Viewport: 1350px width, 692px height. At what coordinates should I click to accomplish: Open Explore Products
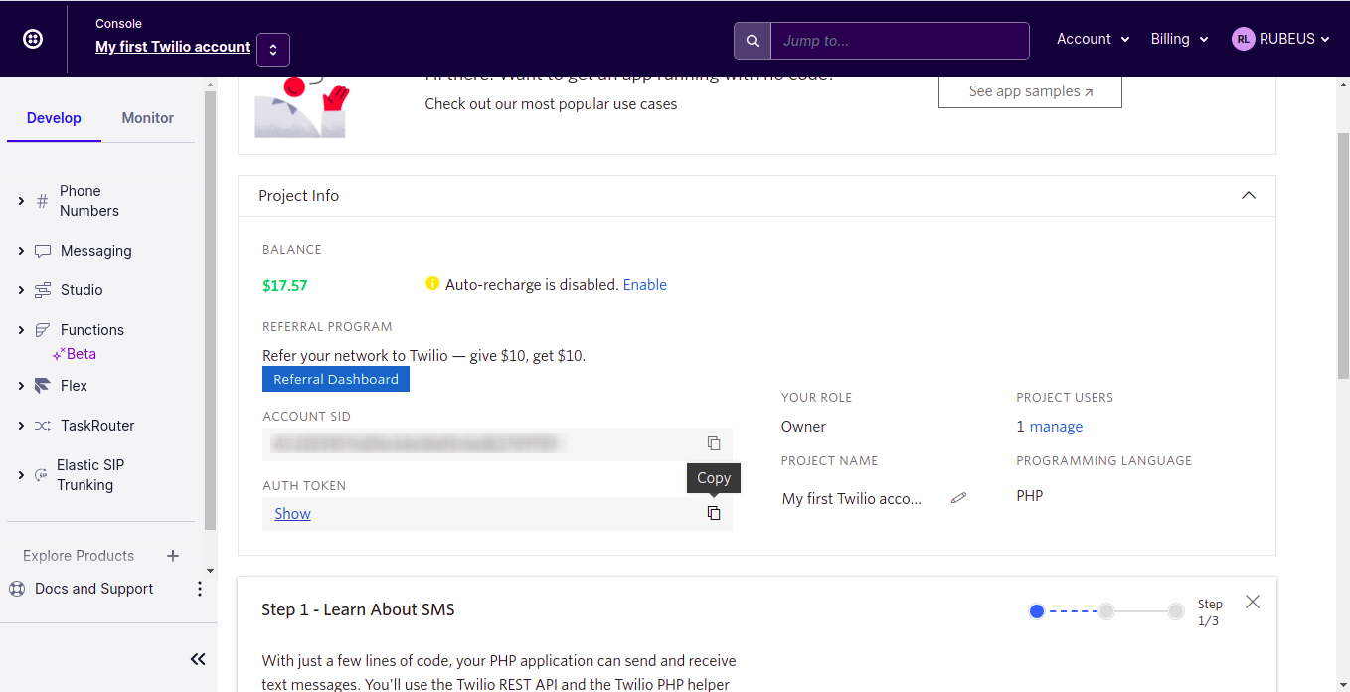[79, 556]
